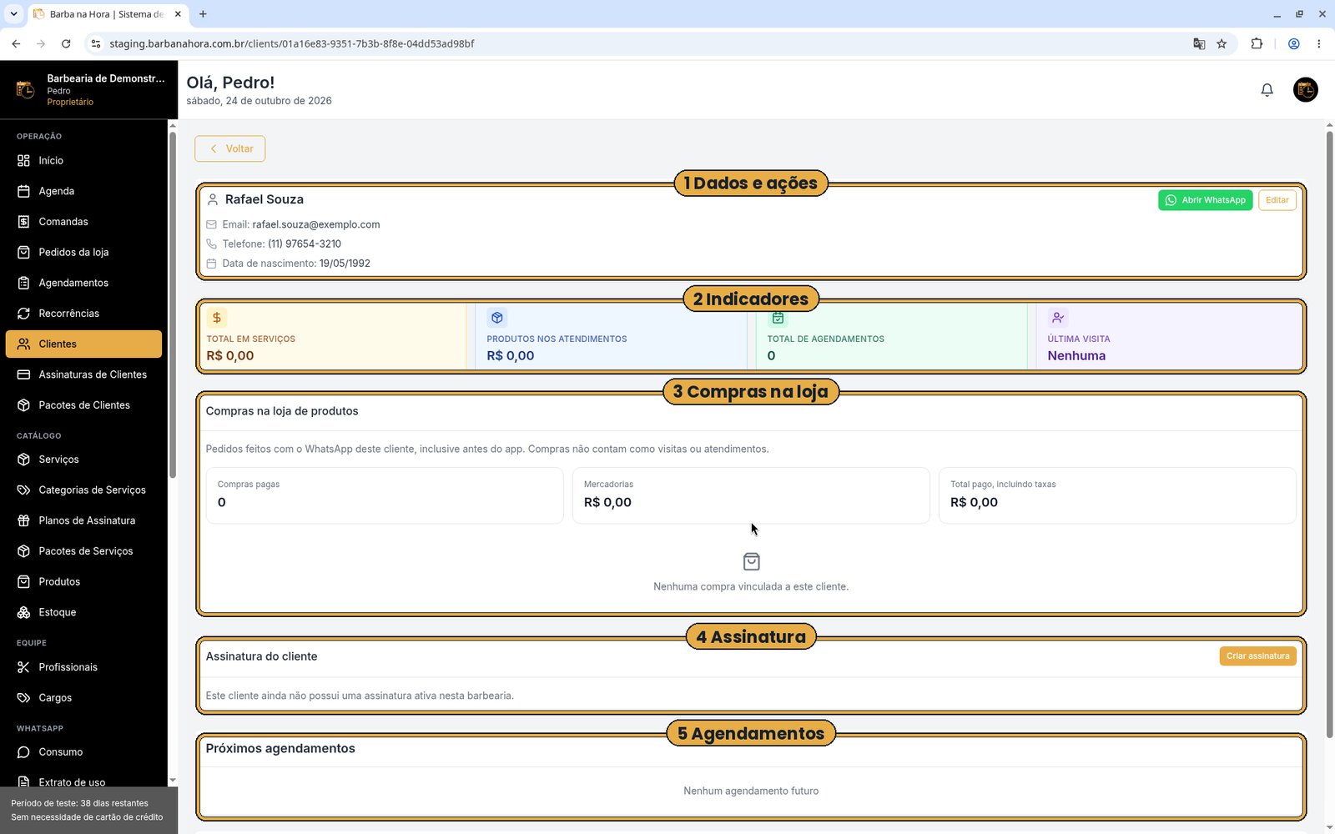Click the shopping bag empty-state icon
Screen dimensions: 1335x834
[x=751, y=561]
